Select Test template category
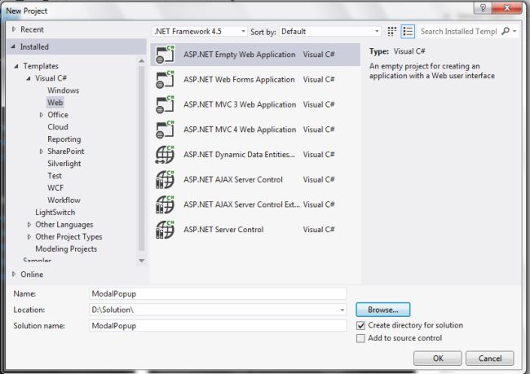Viewport: 530px width, 374px height. (x=55, y=176)
